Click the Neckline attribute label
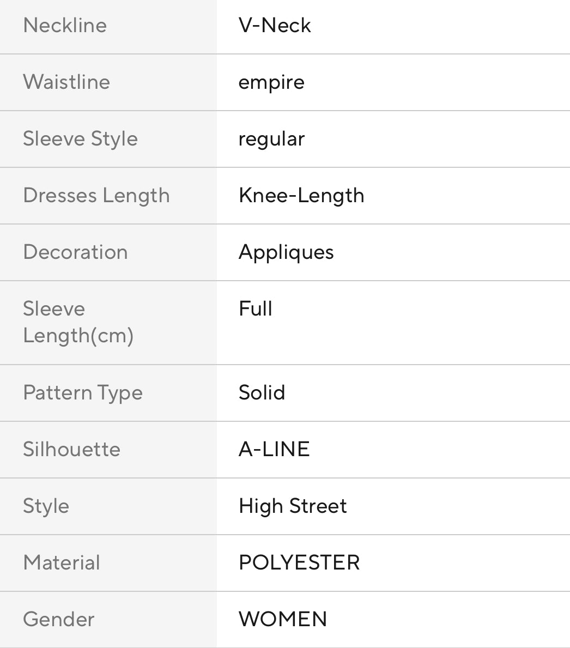This screenshot has height=648, width=570. [x=65, y=26]
